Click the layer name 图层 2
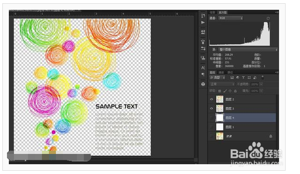 [x=230, y=99]
